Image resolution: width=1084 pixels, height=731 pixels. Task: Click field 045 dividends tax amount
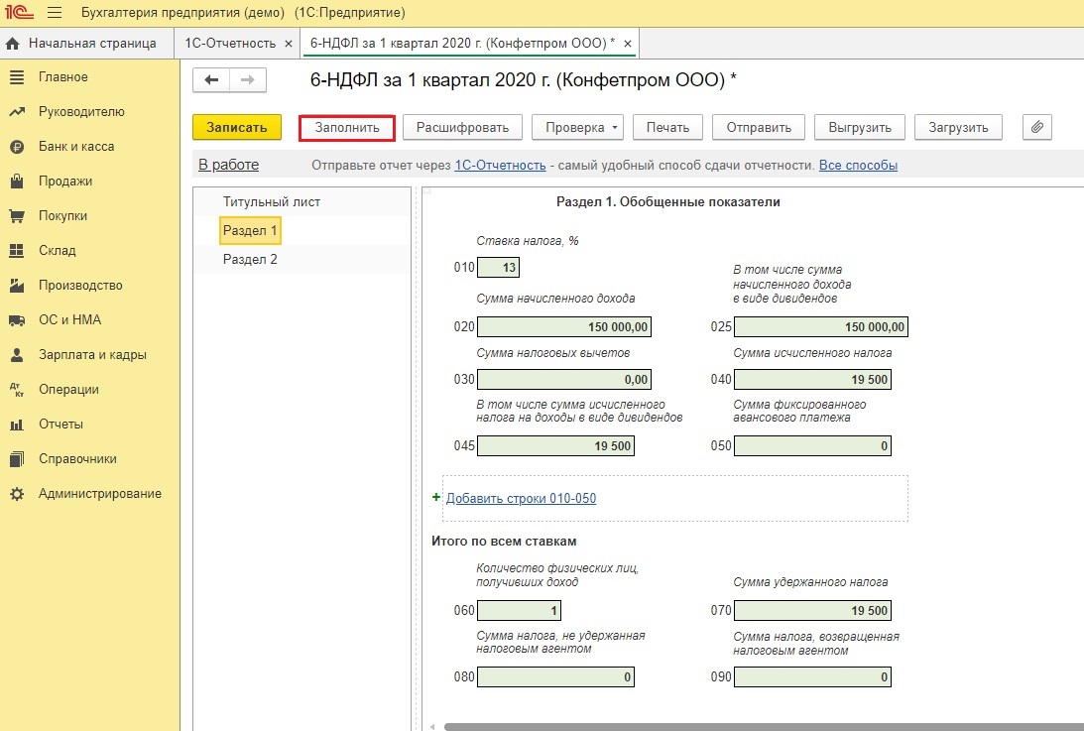555,446
